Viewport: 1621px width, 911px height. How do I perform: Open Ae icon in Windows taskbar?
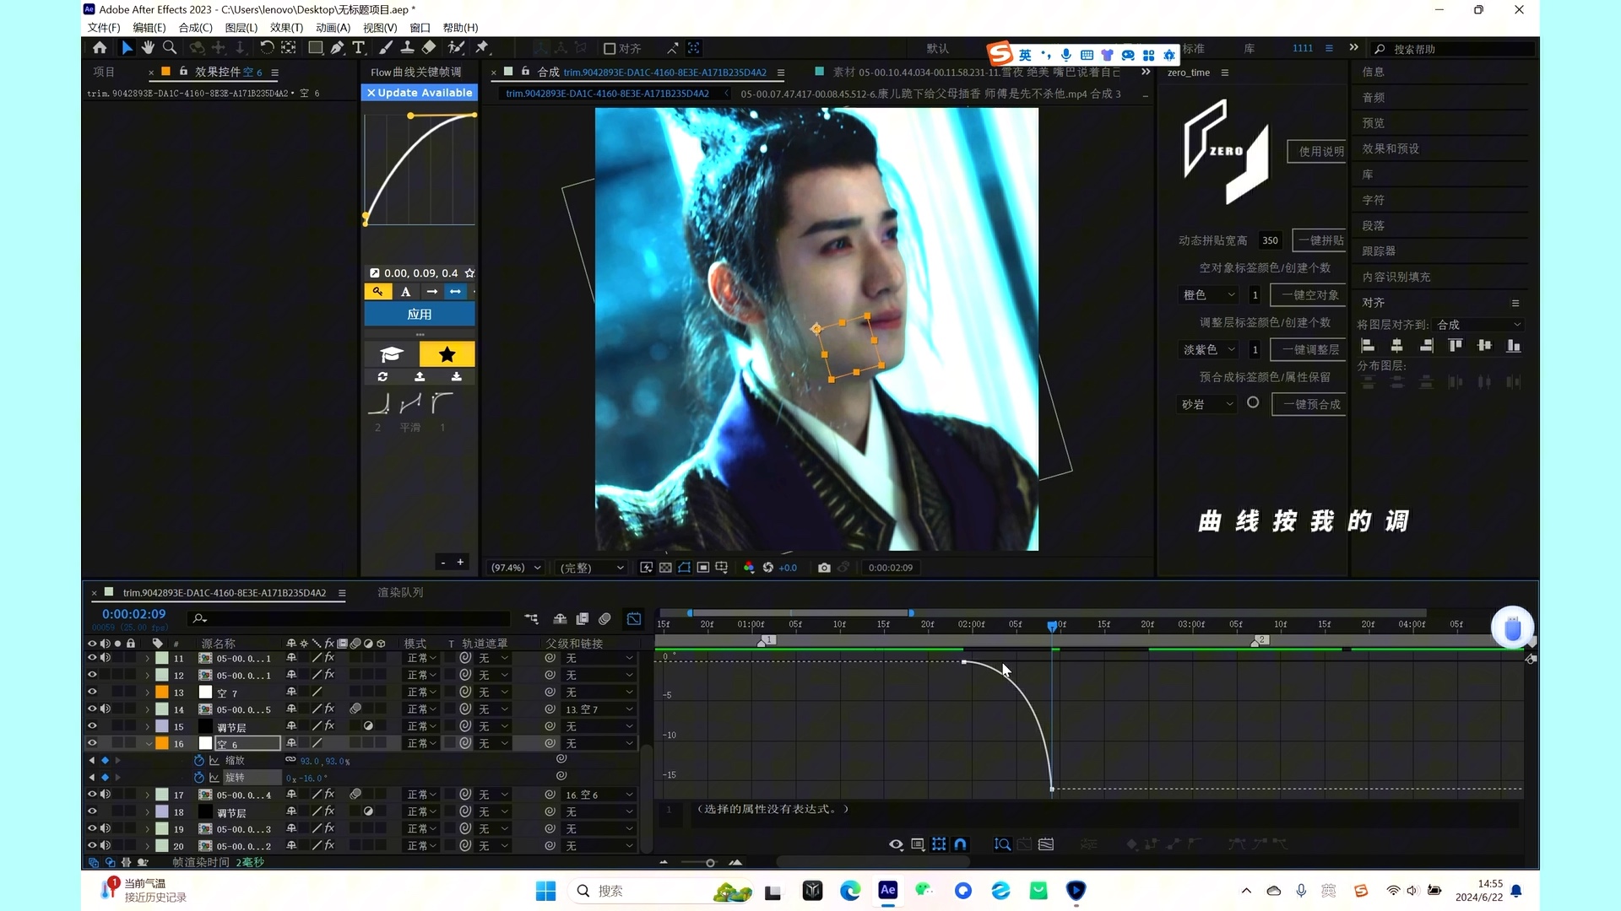(x=888, y=890)
